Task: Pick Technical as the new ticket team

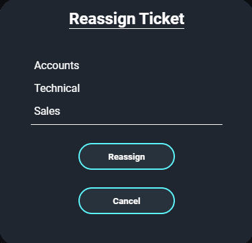Action: [127, 88]
